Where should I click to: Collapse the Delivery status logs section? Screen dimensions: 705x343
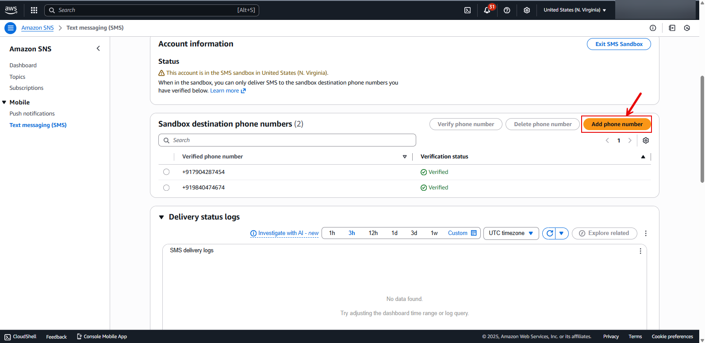[161, 217]
